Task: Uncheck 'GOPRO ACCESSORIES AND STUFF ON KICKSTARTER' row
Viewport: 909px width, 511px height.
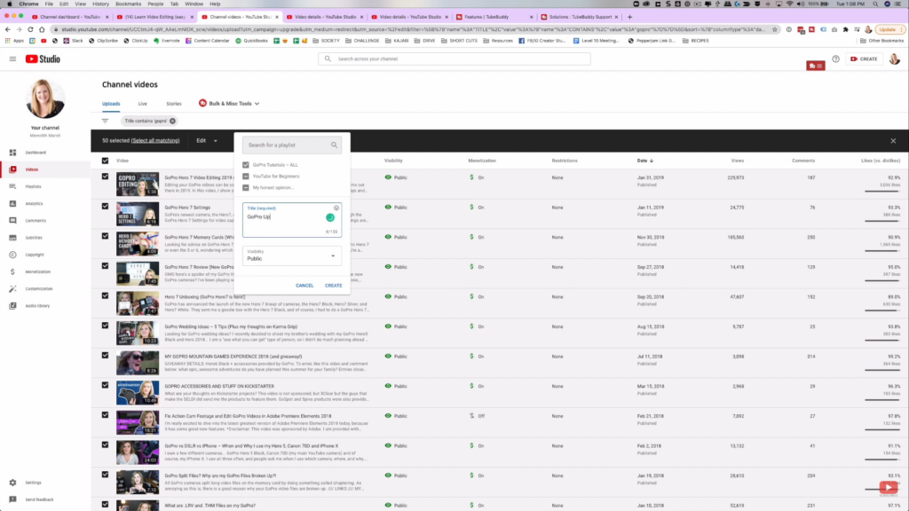Action: [x=105, y=385]
